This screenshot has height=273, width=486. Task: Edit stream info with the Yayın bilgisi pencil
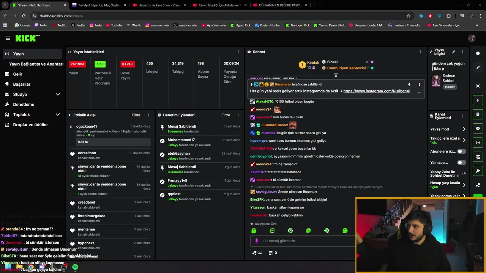point(453,52)
